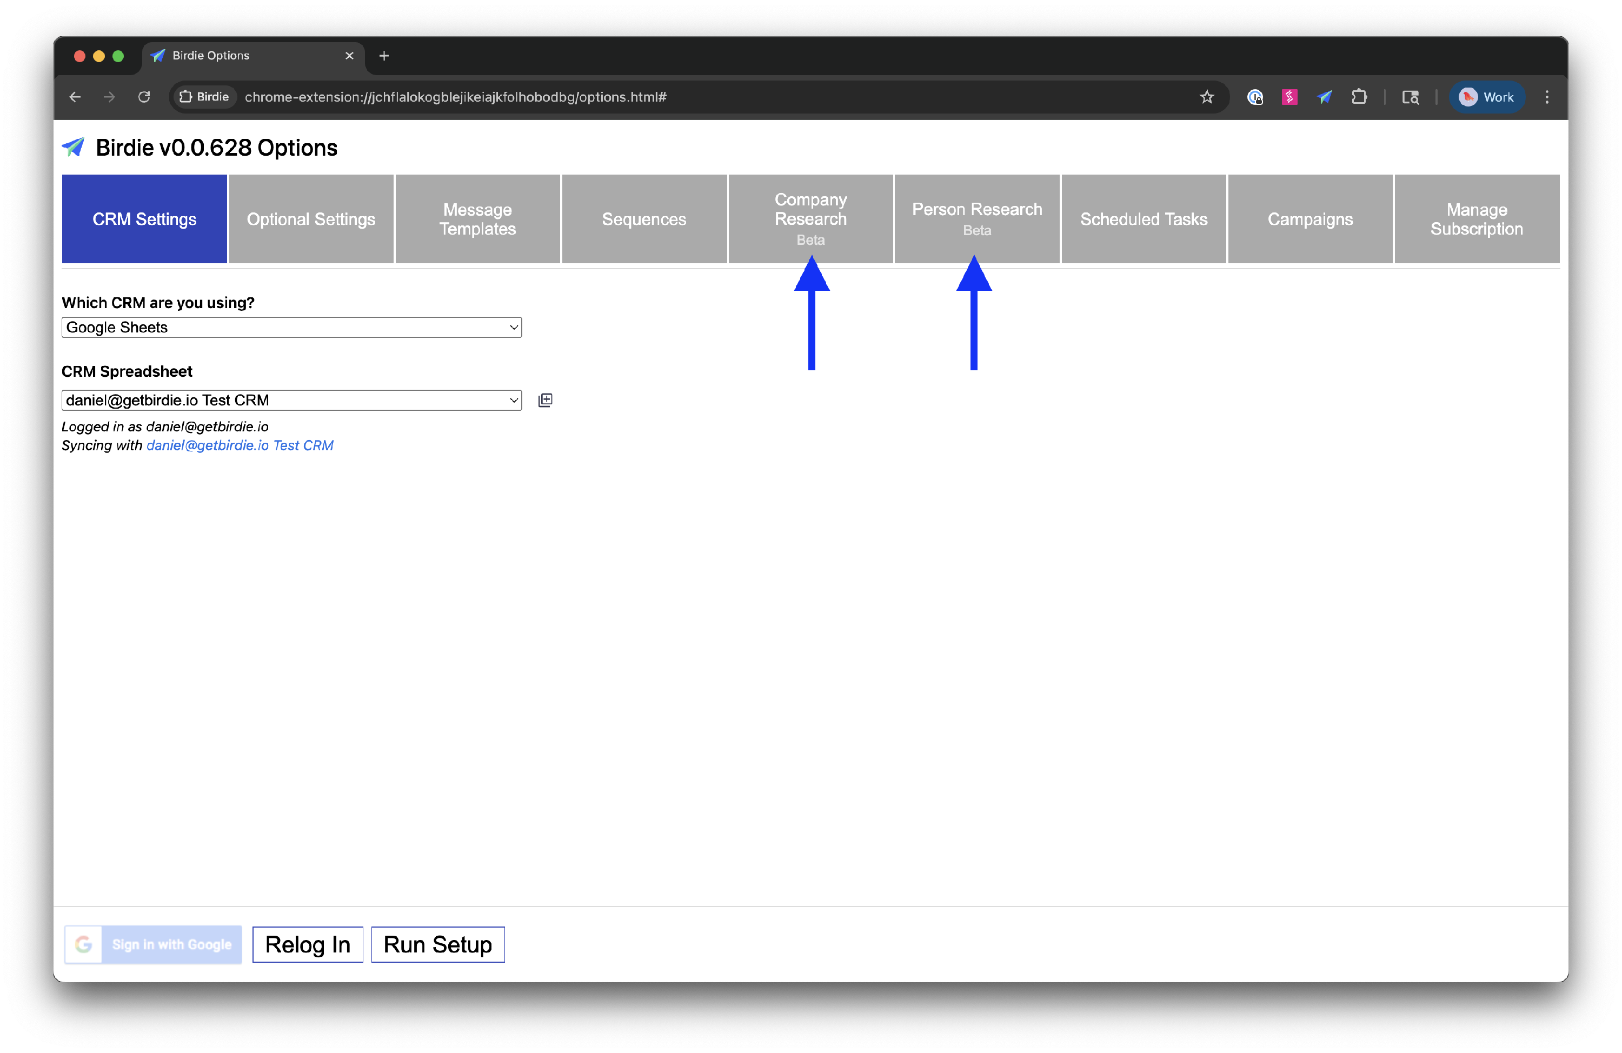Image resolution: width=1622 pixels, height=1053 pixels.
Task: Open the Person Research Beta tab
Action: [x=976, y=219]
